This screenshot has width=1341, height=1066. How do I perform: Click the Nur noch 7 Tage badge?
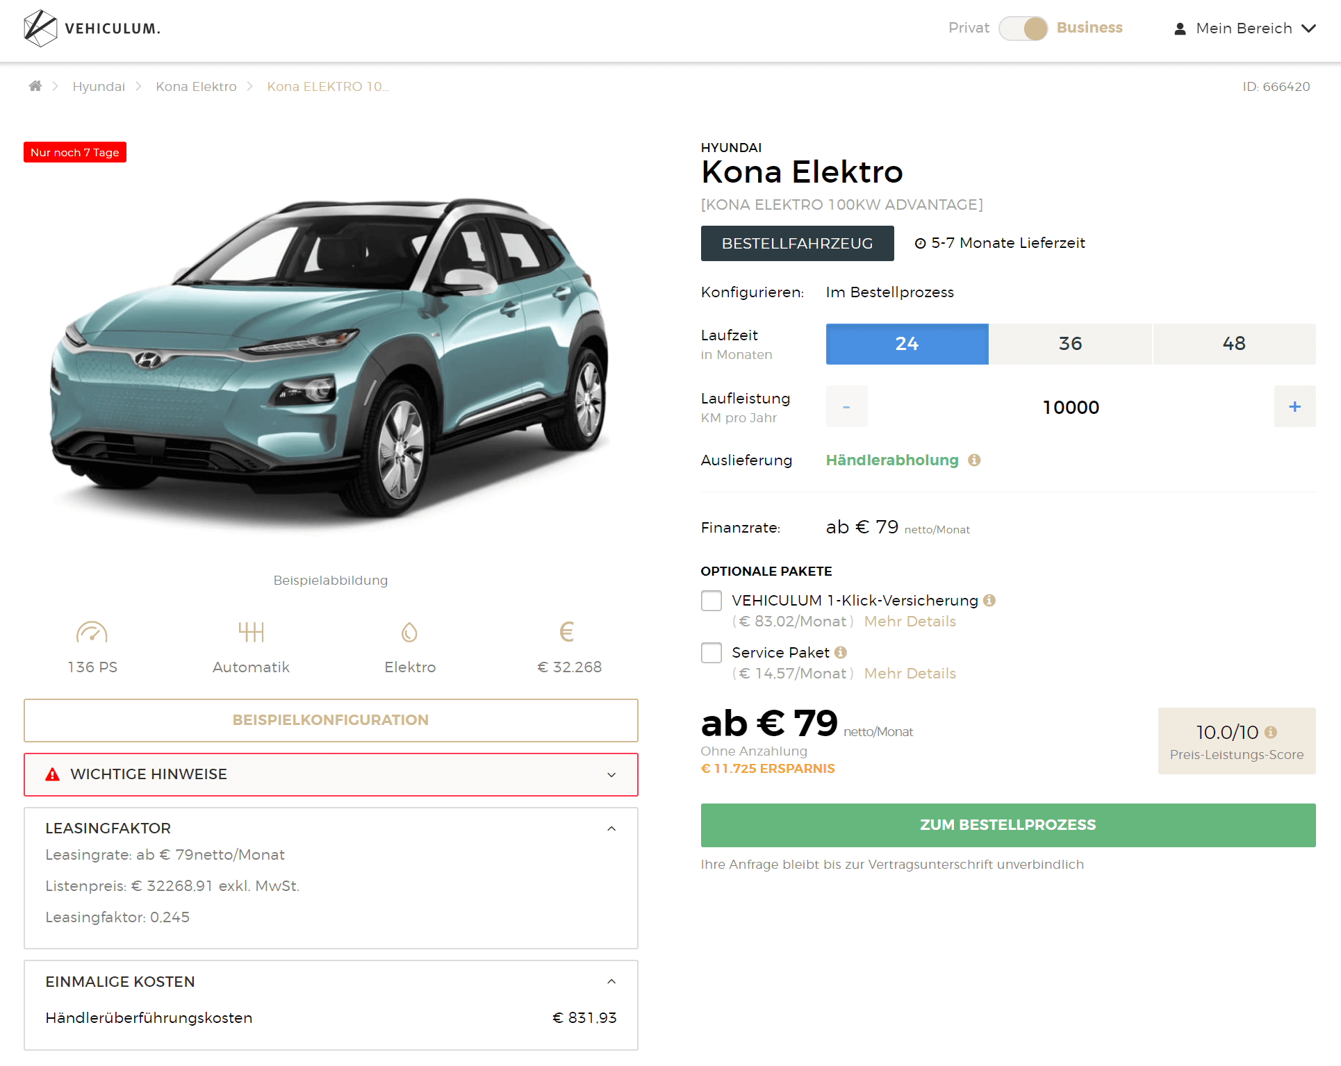(x=75, y=152)
